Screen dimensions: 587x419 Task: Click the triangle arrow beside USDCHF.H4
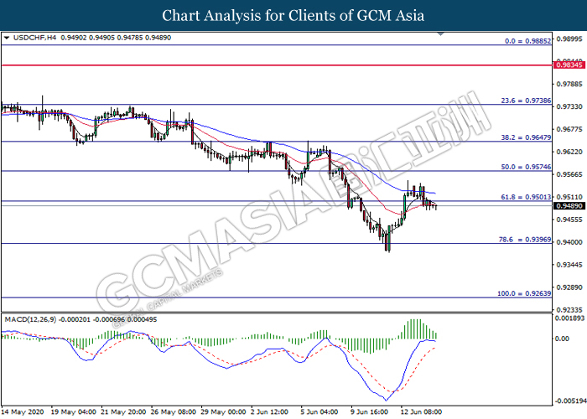pyautogui.click(x=7, y=38)
